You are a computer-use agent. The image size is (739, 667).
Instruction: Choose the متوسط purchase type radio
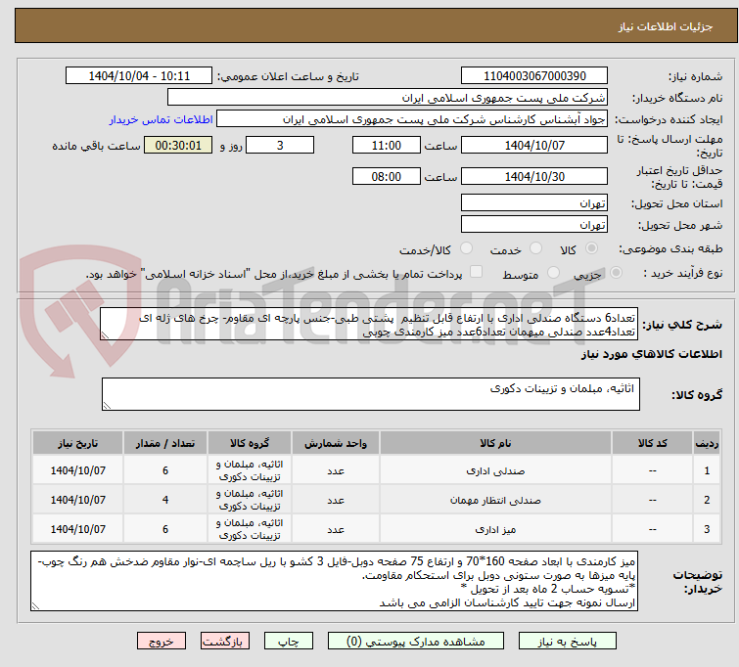coord(553,273)
